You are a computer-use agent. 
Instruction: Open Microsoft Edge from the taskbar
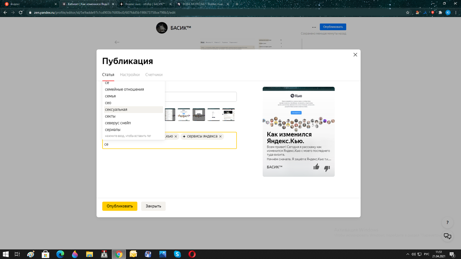pos(60,254)
